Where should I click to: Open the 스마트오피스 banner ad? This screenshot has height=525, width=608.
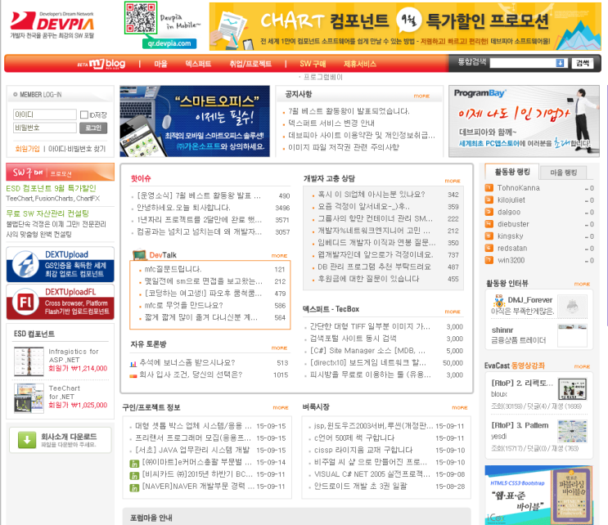click(195, 121)
